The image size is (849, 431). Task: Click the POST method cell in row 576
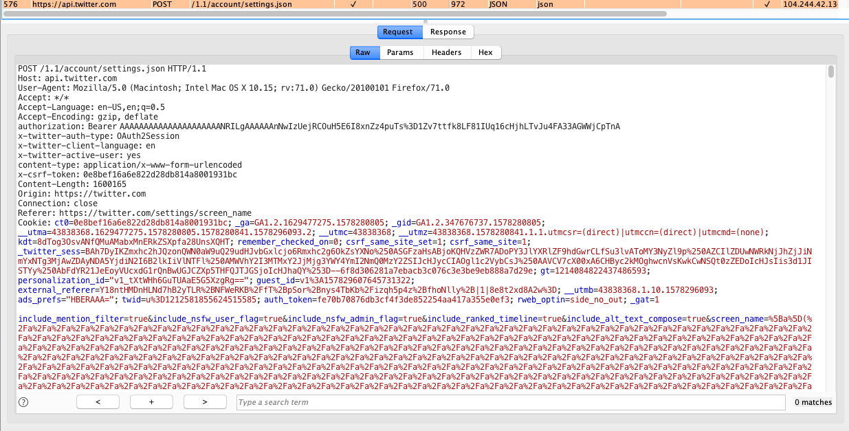pyautogui.click(x=164, y=4)
